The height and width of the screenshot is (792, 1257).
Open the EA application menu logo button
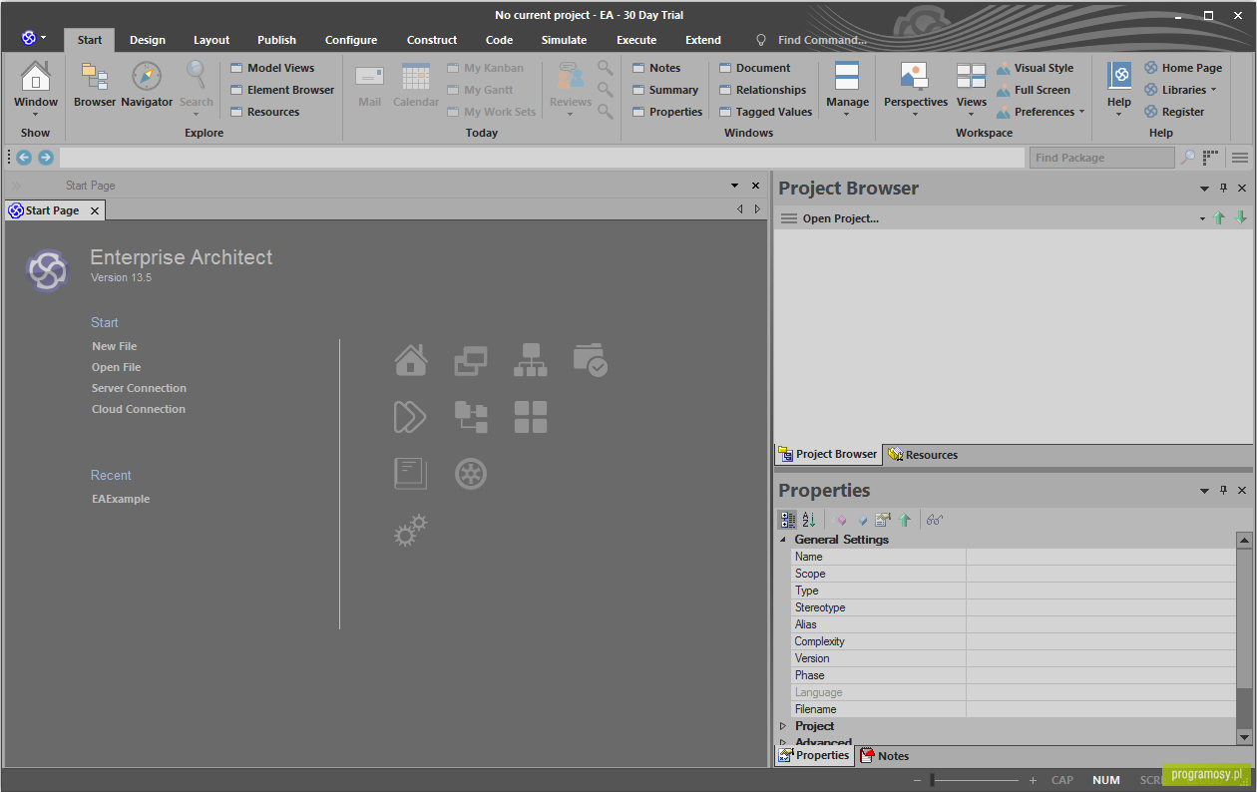click(x=33, y=38)
